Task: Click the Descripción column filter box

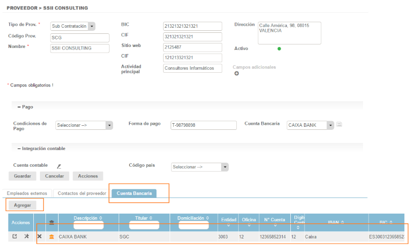Action: (88, 225)
